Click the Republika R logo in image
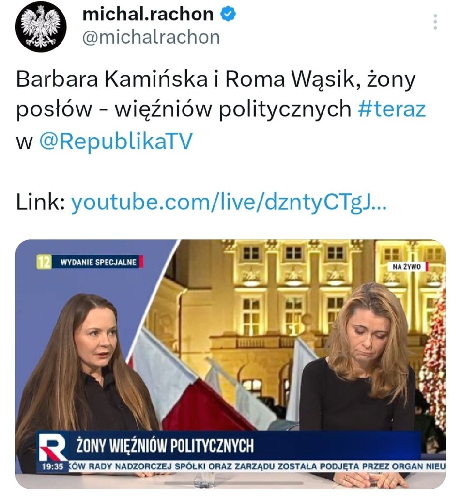 pyautogui.click(x=52, y=447)
